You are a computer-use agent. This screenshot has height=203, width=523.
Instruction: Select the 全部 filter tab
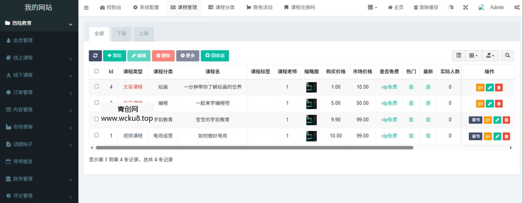pos(99,34)
